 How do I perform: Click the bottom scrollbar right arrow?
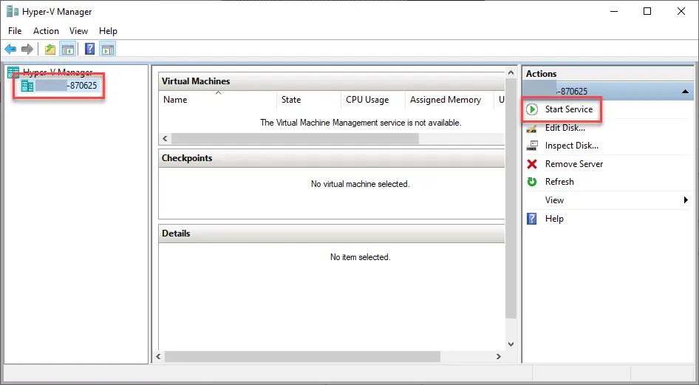(x=499, y=356)
